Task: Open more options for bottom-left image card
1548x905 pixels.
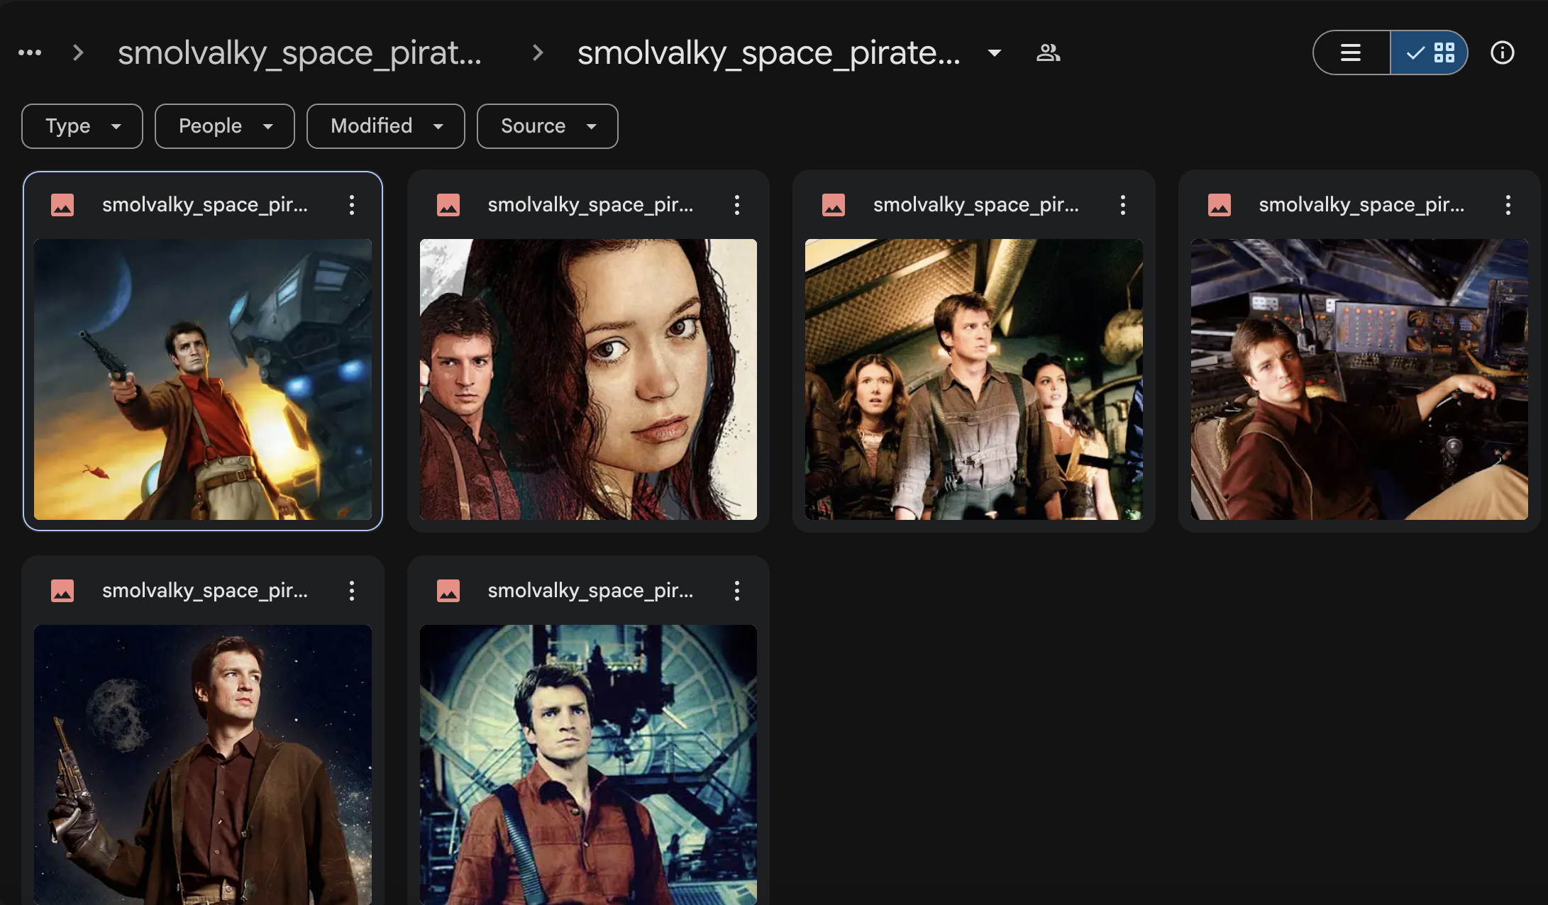Action: tap(352, 591)
